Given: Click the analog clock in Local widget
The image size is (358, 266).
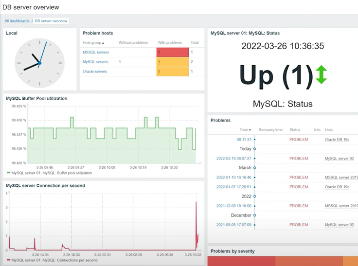Looking at the screenshot, I should 39,63.
